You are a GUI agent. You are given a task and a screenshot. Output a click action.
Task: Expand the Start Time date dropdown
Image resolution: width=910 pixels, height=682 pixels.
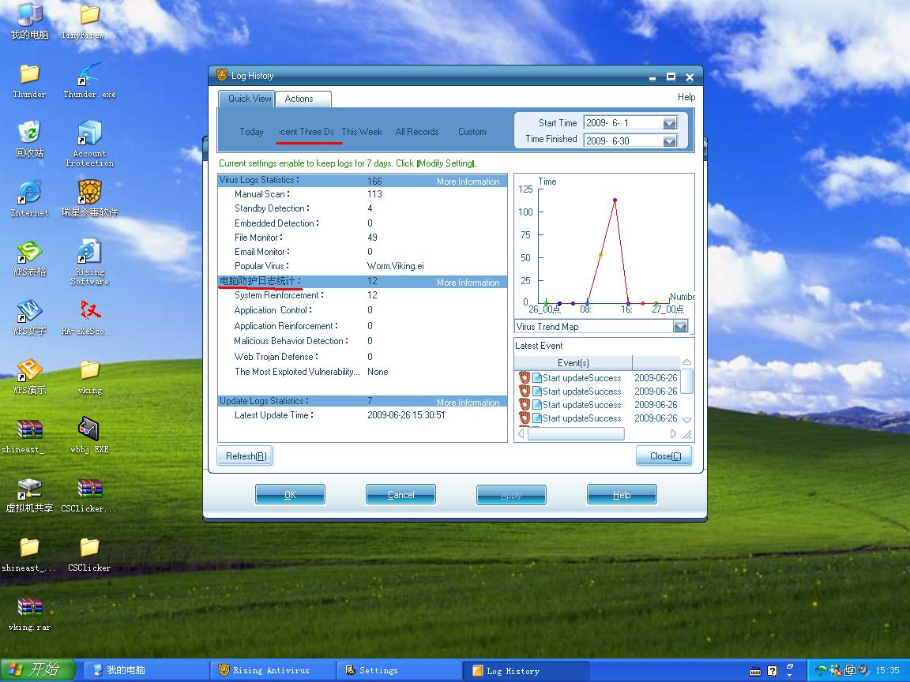click(x=669, y=123)
